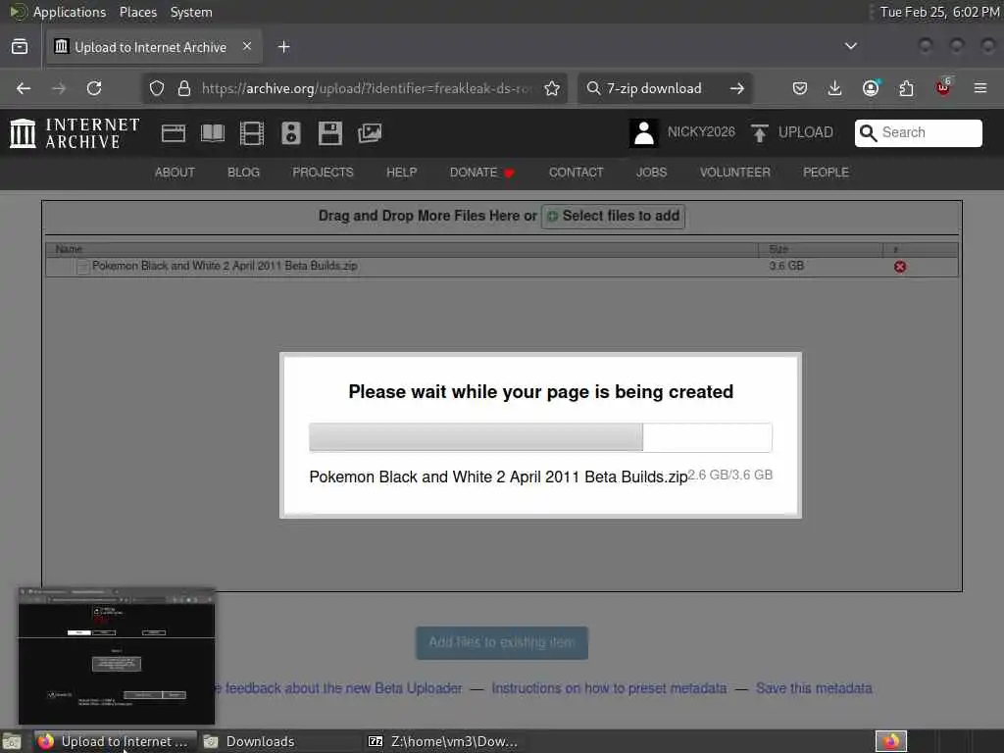Close the Upload to Internet Archive tab
The height and width of the screenshot is (753, 1004).
click(246, 46)
